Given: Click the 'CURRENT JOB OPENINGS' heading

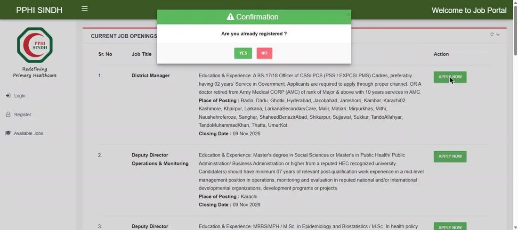Looking at the screenshot, I should coord(124,36).
